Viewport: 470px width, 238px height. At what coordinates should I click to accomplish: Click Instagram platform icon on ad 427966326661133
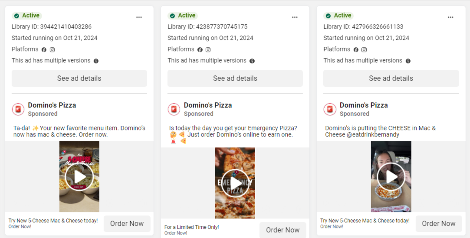[364, 50]
